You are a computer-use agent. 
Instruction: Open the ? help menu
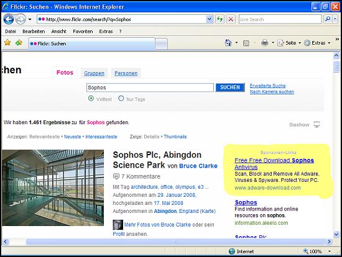(x=120, y=32)
